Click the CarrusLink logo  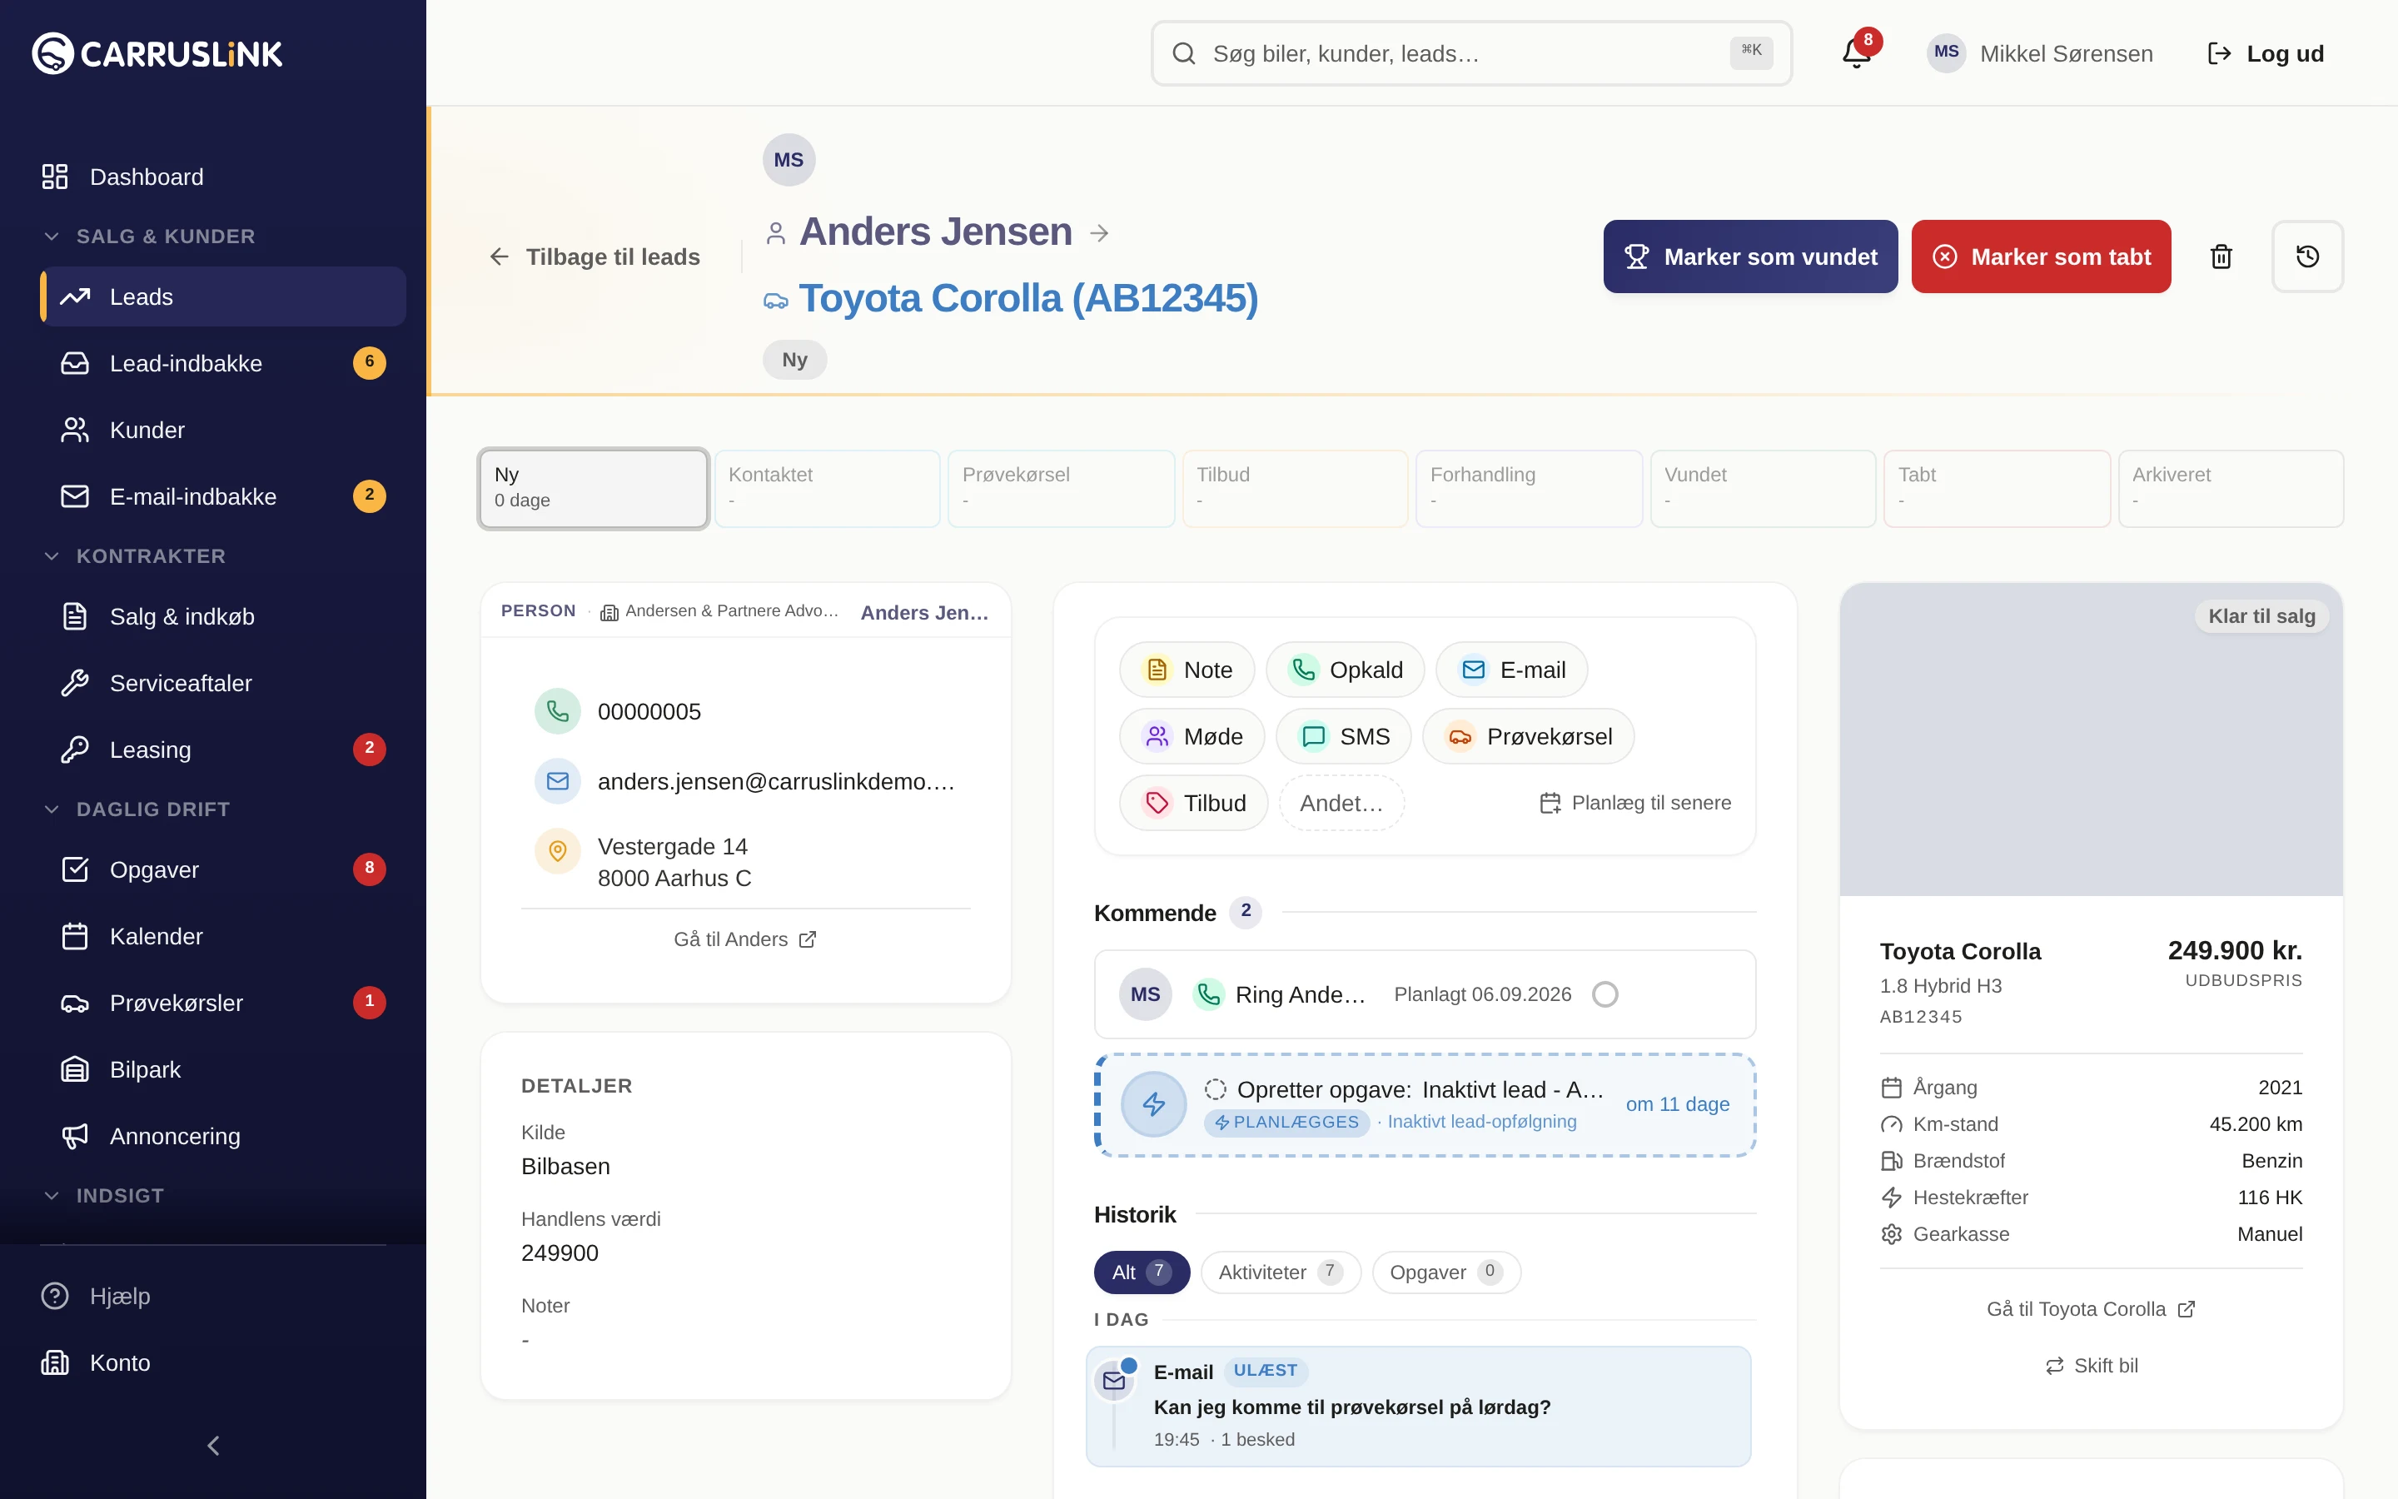(157, 53)
